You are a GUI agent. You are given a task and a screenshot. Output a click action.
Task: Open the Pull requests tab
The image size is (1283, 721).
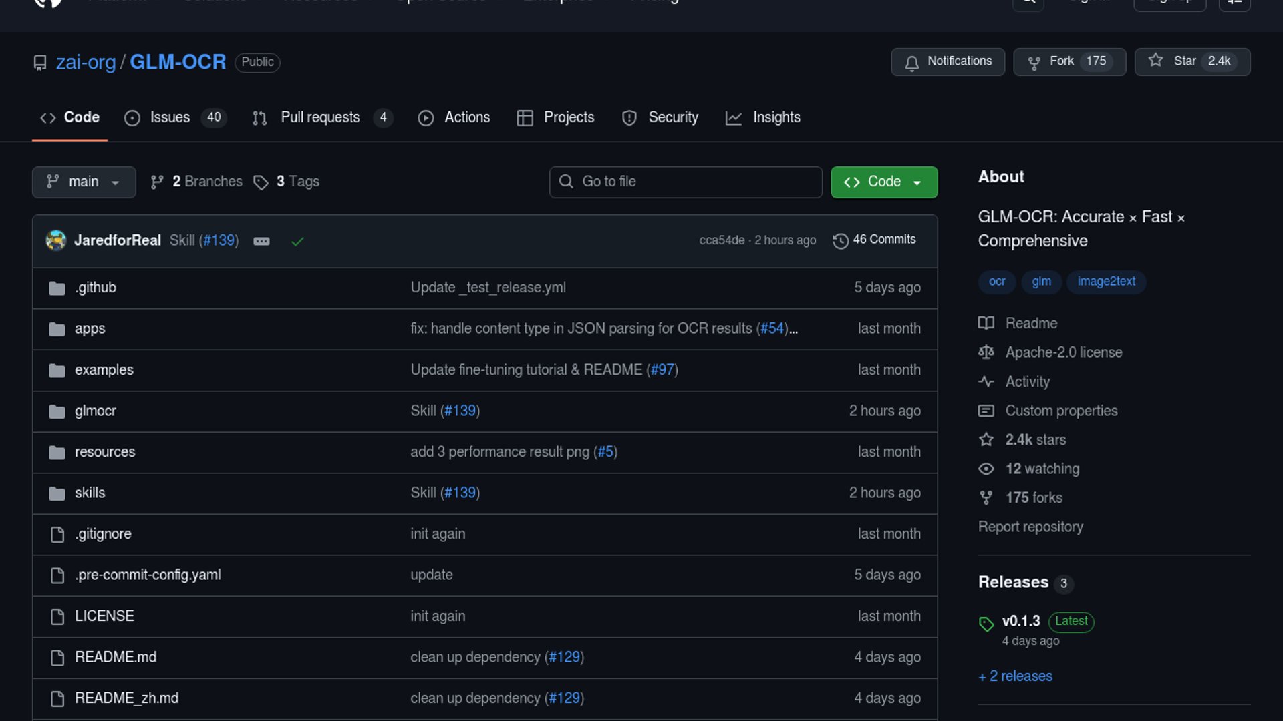tap(319, 117)
